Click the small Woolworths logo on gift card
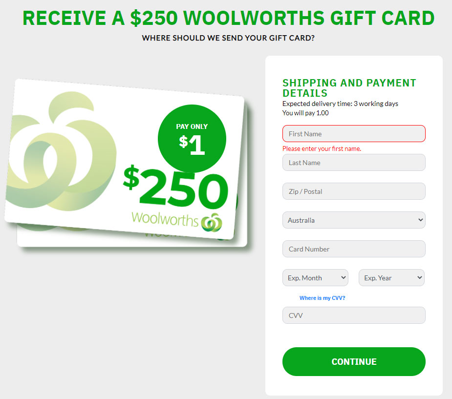This screenshot has width=452, height=399. [x=212, y=222]
